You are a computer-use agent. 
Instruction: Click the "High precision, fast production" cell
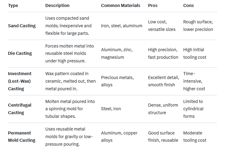(163, 53)
